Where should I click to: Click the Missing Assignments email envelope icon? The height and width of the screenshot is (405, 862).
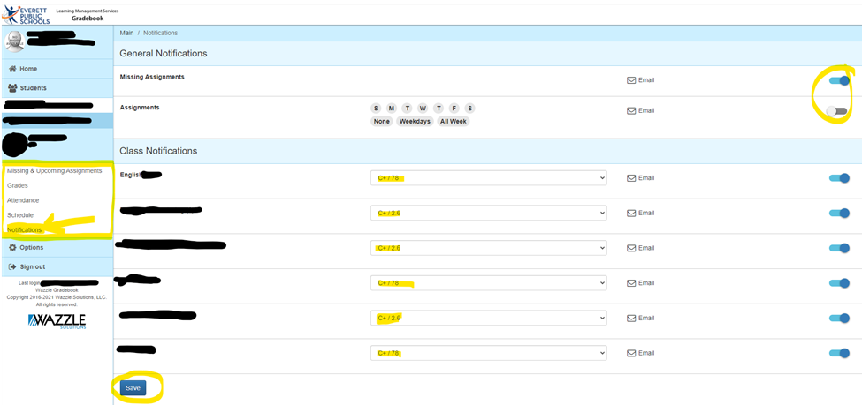pos(631,80)
